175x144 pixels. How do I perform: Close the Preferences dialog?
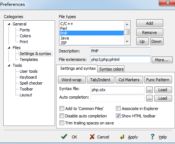click(167, 3)
